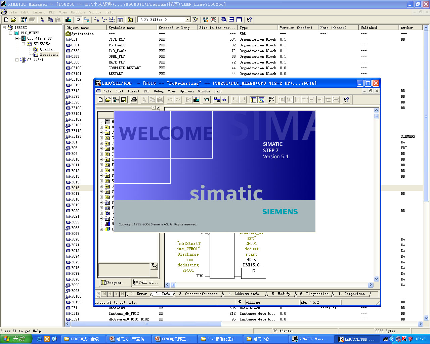
Task: Click Windows Start button
Action: [16, 339]
